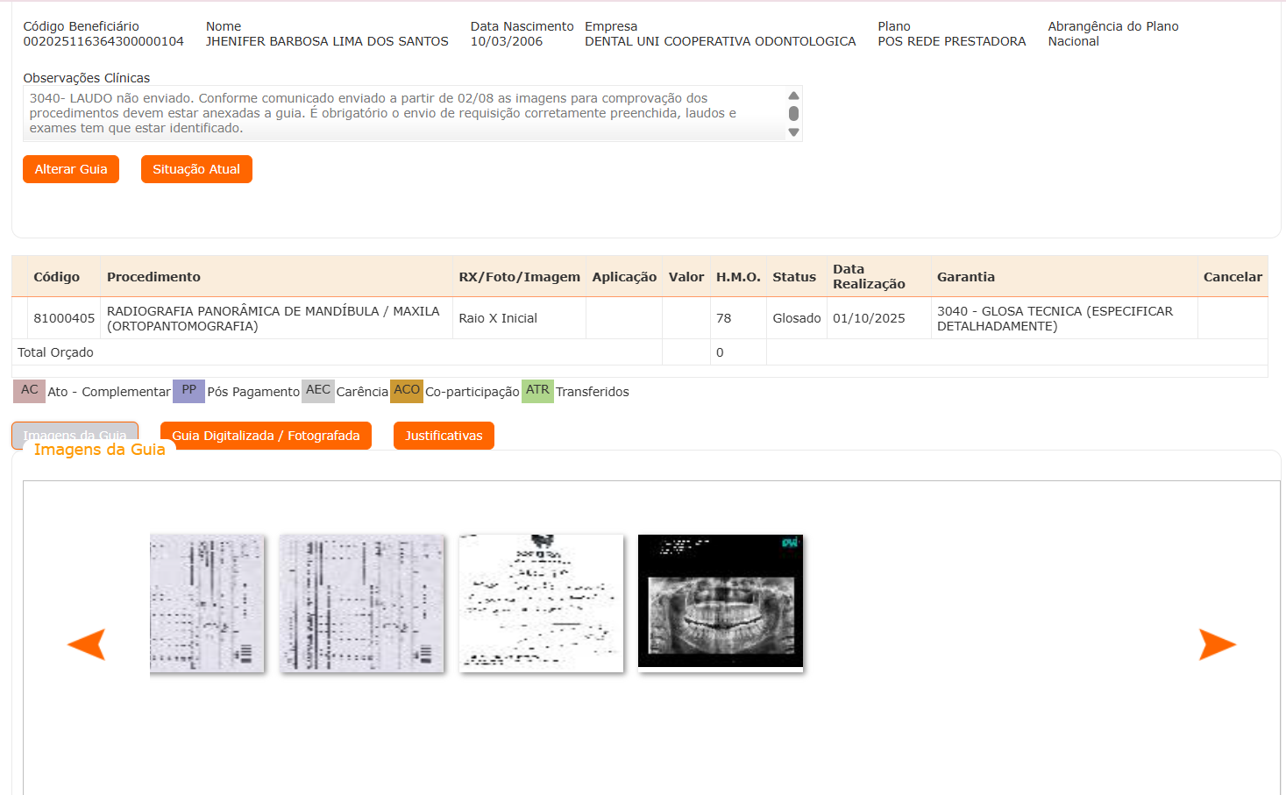
Task: Click the plan POS REDE PRESTADORA
Action: click(952, 41)
